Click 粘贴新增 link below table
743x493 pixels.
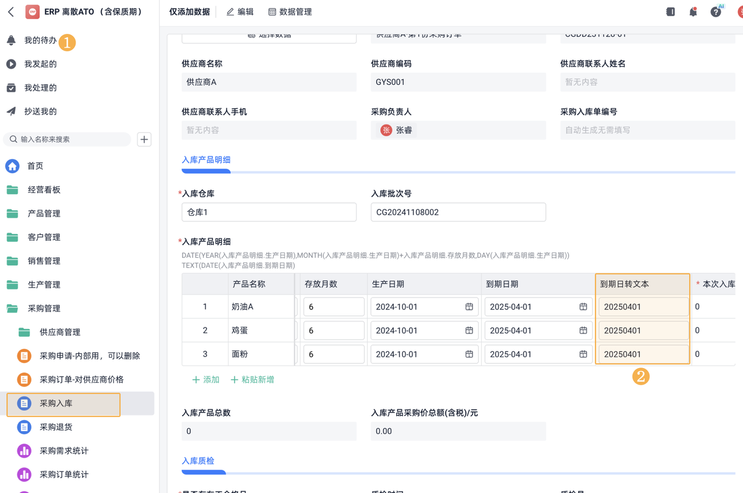tap(252, 379)
